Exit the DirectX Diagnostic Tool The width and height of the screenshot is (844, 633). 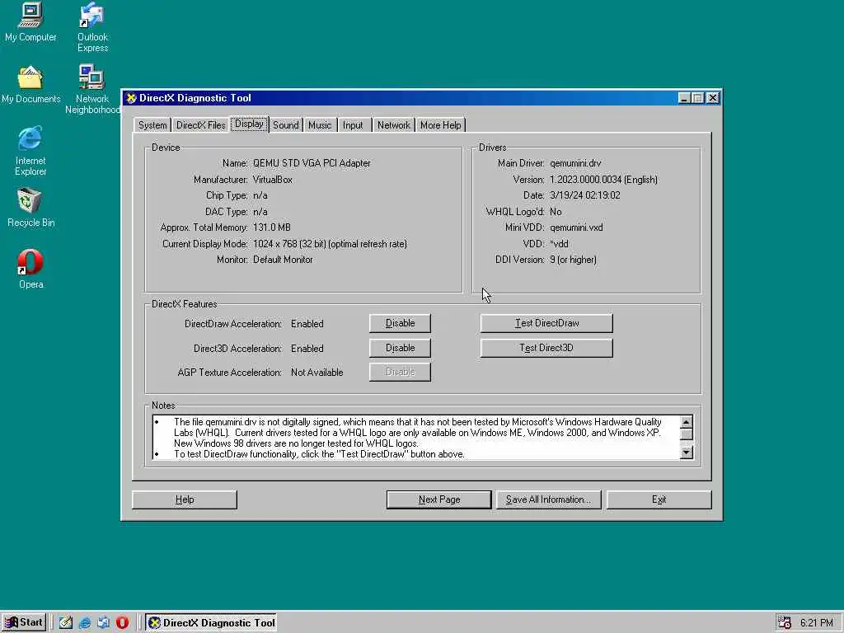pyautogui.click(x=659, y=499)
